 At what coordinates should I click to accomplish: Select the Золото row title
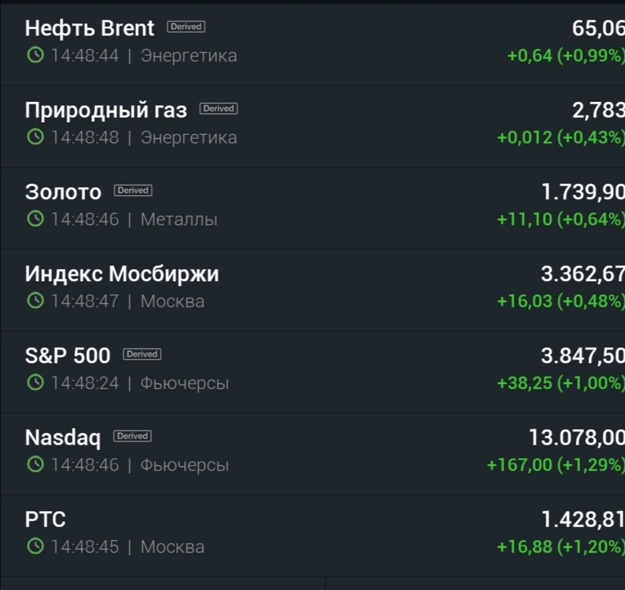63,192
